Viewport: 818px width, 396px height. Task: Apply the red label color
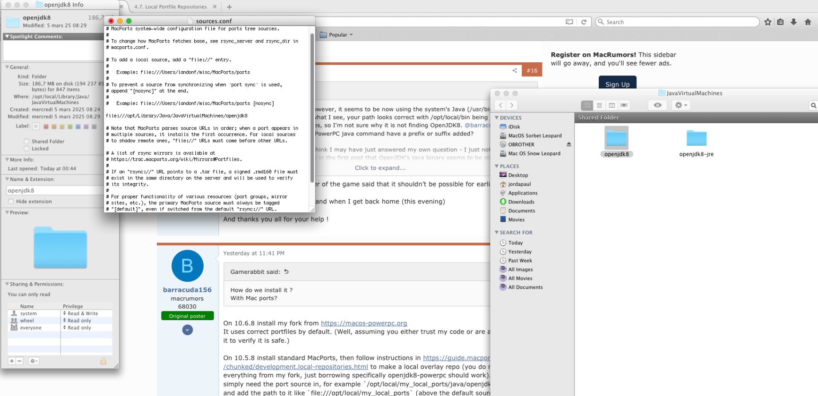point(46,126)
